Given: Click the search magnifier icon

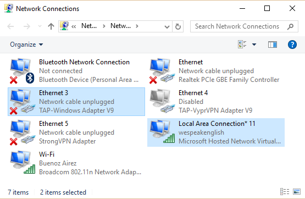Looking at the screenshot, I should [290, 26].
